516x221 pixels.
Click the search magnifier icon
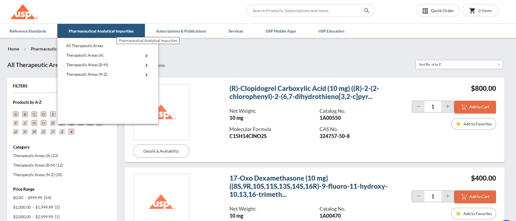tap(367, 11)
